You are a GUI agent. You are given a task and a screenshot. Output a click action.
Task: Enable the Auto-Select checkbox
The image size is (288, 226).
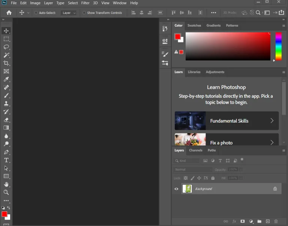(x=36, y=13)
